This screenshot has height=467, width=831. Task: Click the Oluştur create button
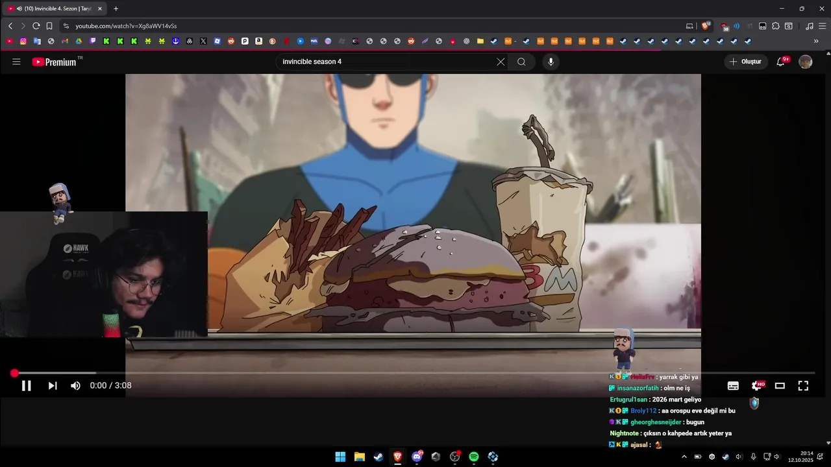point(746,62)
